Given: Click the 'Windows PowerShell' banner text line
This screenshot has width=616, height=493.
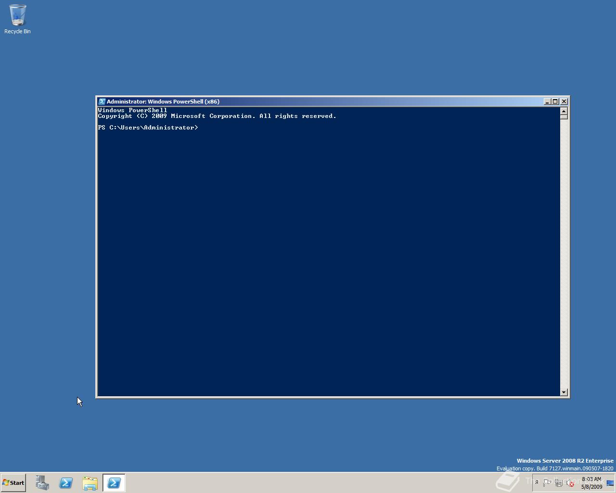Looking at the screenshot, I should [x=132, y=110].
